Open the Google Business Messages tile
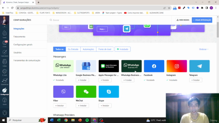The width and height of the screenshot is (219, 123). pos(86,66)
